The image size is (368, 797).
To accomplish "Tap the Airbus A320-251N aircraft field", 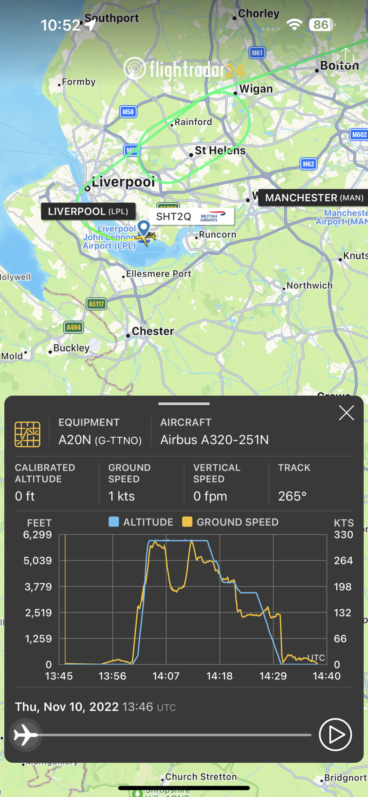I will [x=215, y=440].
